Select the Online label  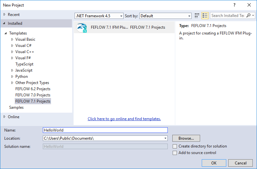point(14,117)
